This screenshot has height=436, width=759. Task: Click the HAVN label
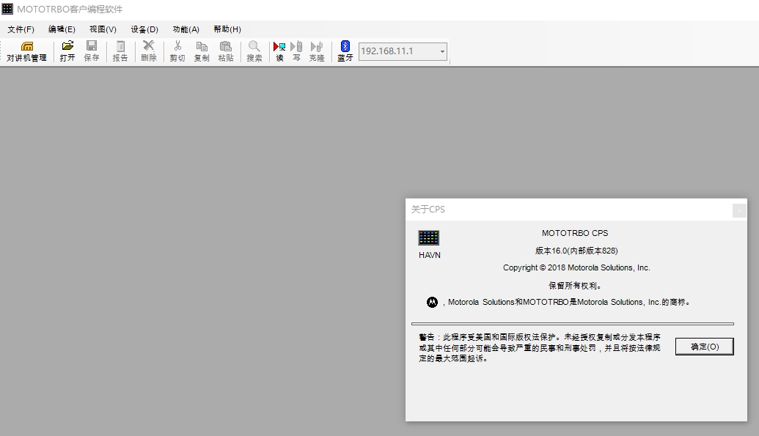(429, 255)
